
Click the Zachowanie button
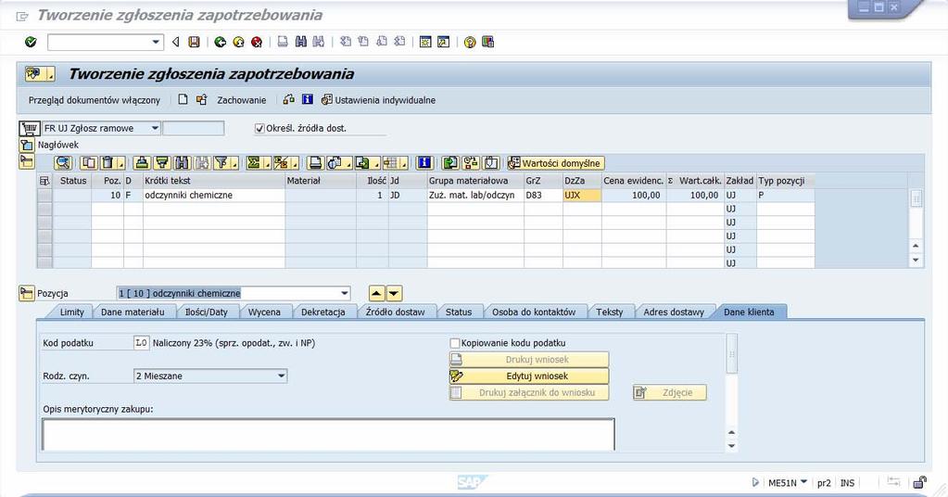pos(241,100)
